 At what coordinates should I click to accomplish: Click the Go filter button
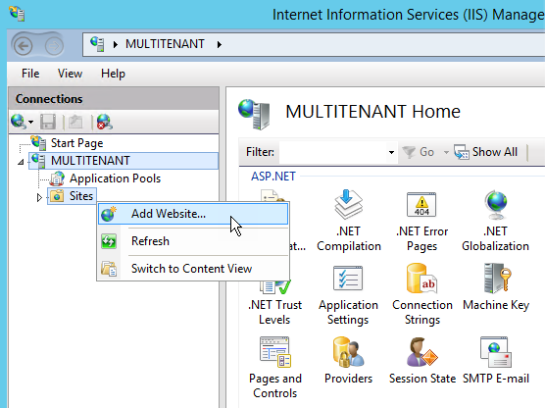[x=419, y=152]
